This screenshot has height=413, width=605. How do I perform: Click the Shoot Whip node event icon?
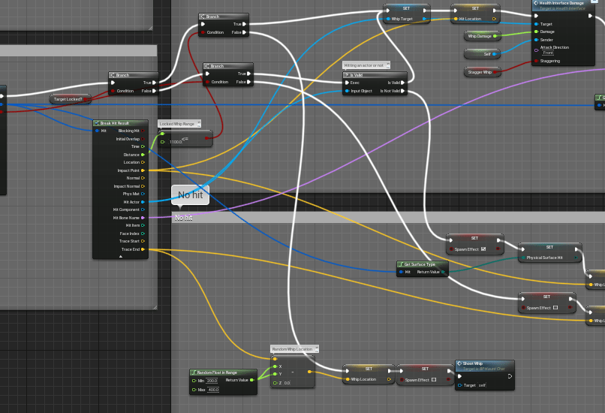pyautogui.click(x=459, y=363)
